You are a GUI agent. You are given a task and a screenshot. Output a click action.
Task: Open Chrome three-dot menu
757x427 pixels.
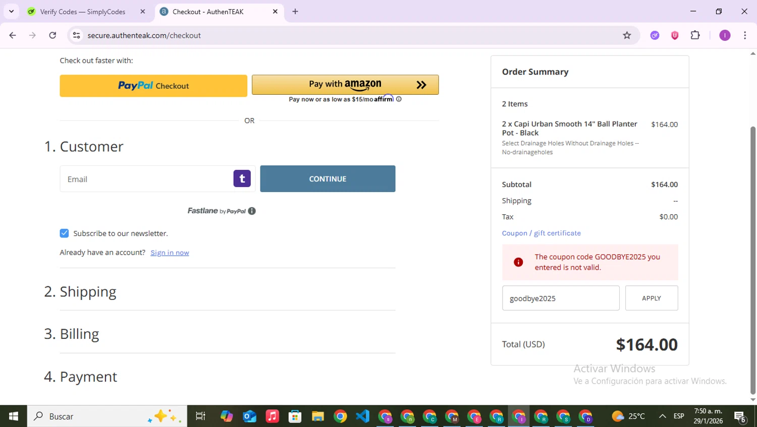pos(745,35)
